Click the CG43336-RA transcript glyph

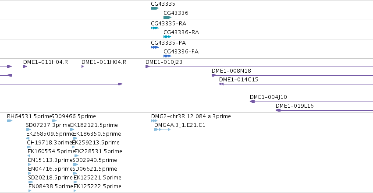(x=167, y=37)
